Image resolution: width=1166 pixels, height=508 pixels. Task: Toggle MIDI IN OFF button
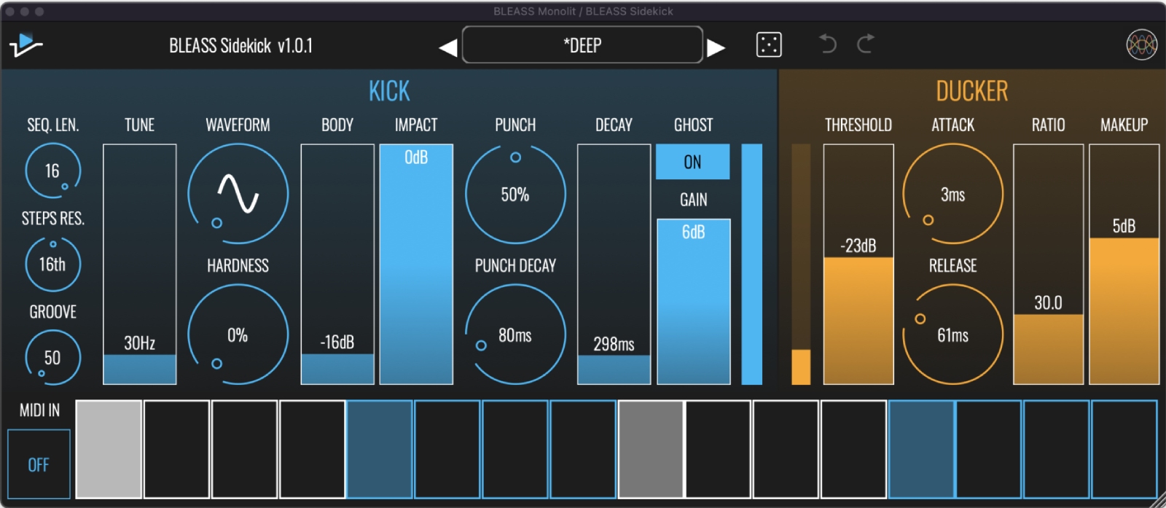click(39, 464)
